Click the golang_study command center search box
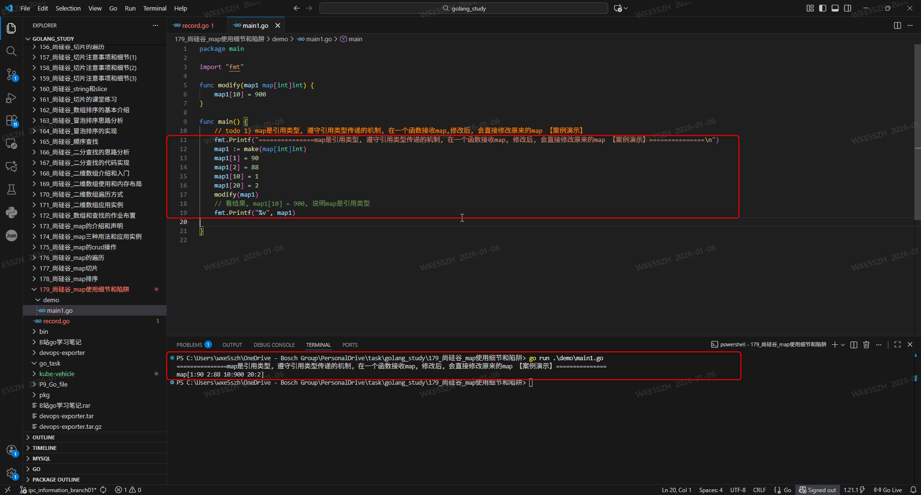This screenshot has width=921, height=495. point(464,8)
